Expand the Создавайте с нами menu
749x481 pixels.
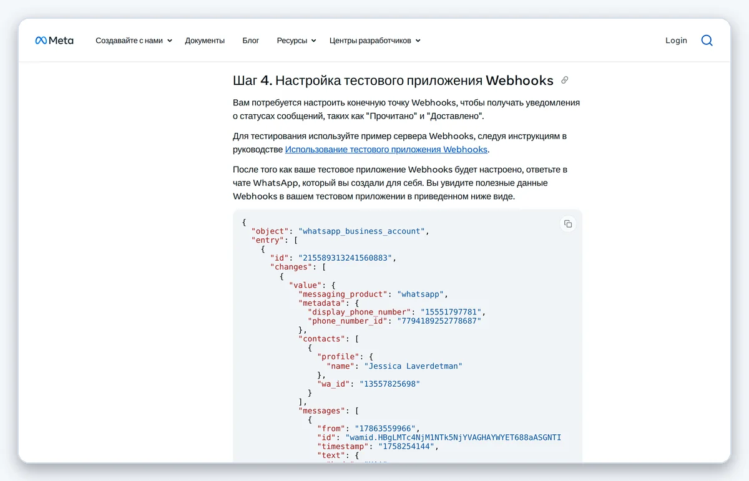click(134, 41)
